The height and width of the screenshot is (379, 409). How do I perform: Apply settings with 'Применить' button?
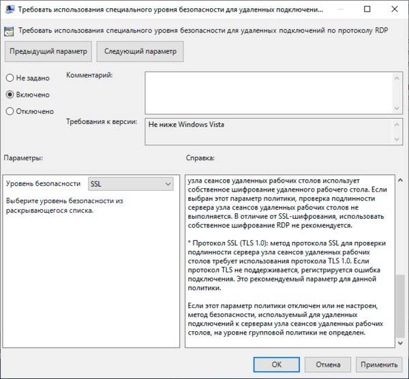pos(379,365)
